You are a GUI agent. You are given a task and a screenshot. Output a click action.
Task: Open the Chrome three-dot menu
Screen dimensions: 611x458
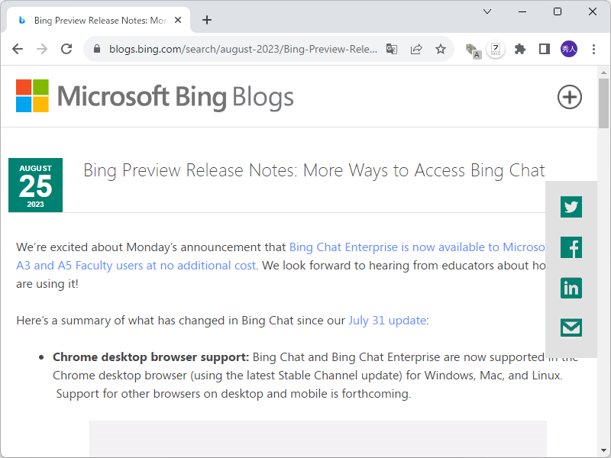(594, 48)
